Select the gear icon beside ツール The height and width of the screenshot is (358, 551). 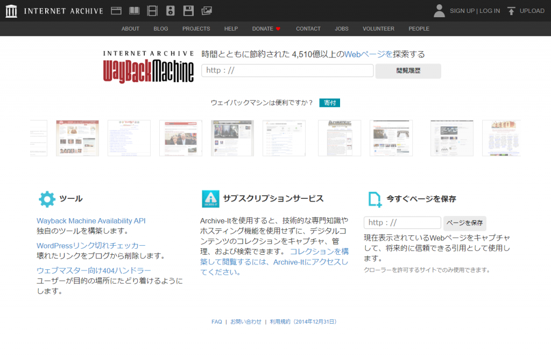point(46,198)
